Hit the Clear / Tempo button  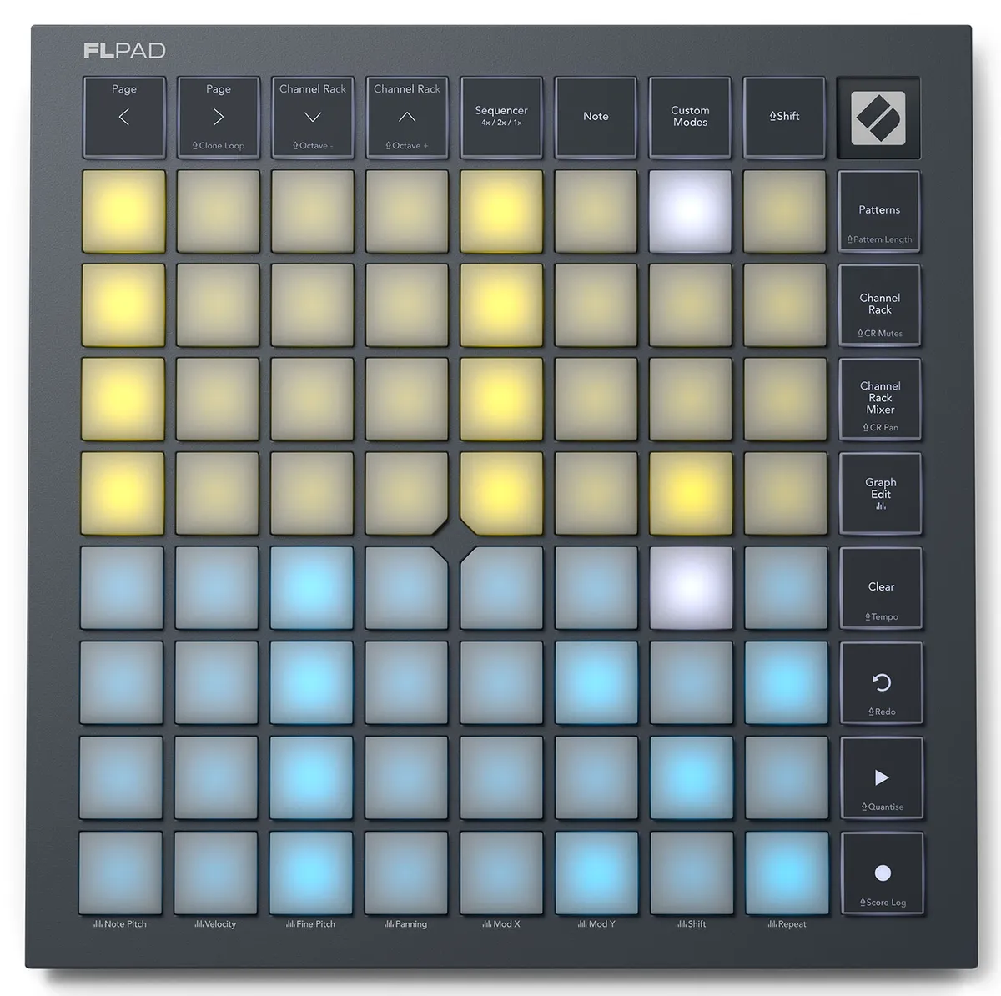click(x=881, y=588)
